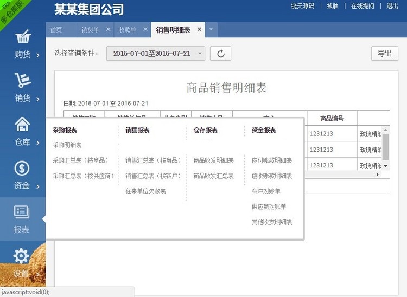Open 采购汇总表（按供应商）report
This screenshot has height=297, width=407.
pos(84,176)
